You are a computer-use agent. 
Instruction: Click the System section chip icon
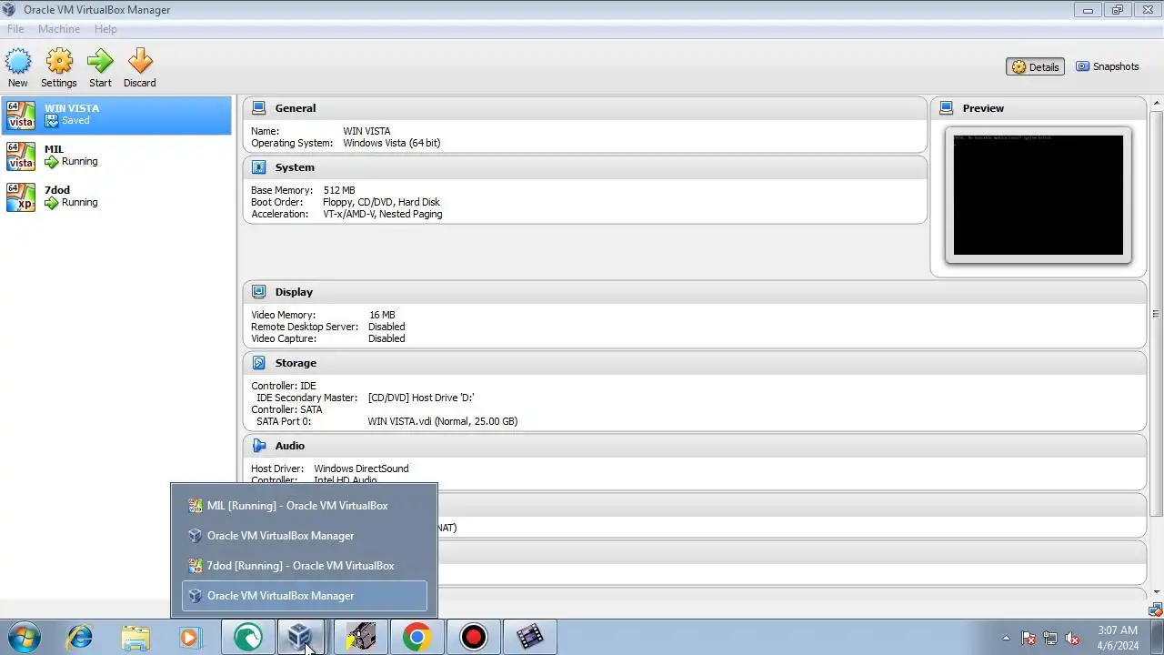click(258, 167)
